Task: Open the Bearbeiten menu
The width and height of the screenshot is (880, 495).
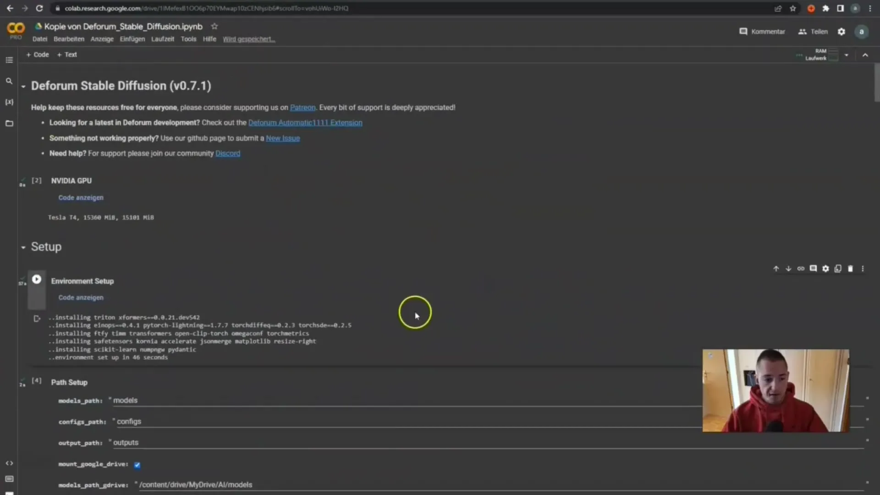Action: click(x=69, y=39)
